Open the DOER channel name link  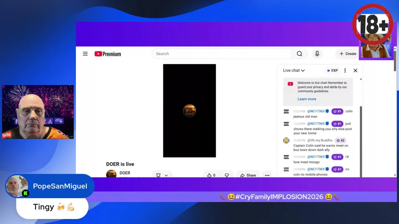125,173
